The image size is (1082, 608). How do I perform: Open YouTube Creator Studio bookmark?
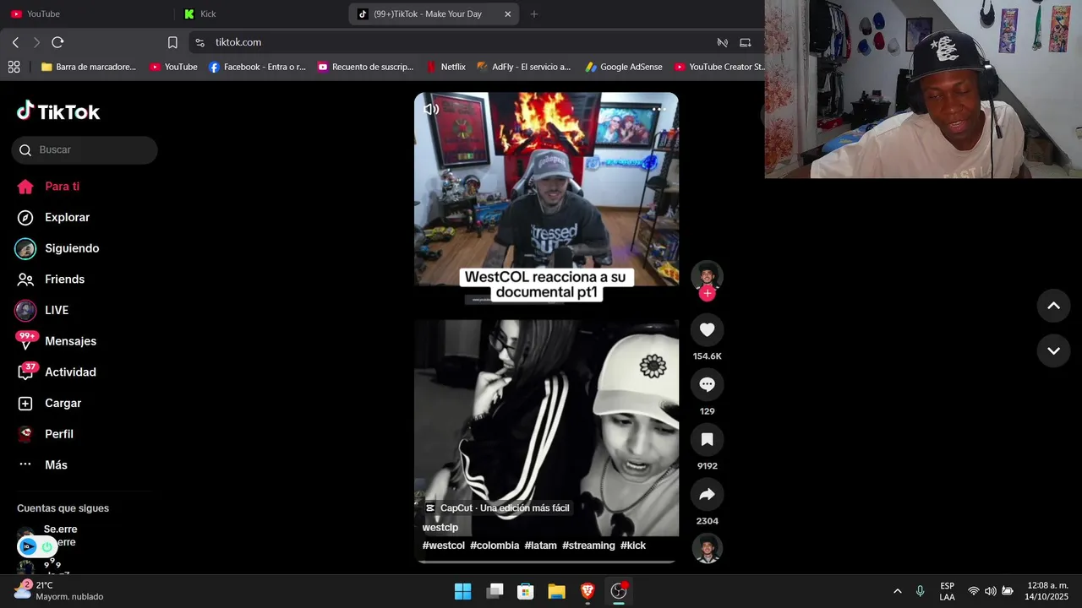(x=719, y=67)
